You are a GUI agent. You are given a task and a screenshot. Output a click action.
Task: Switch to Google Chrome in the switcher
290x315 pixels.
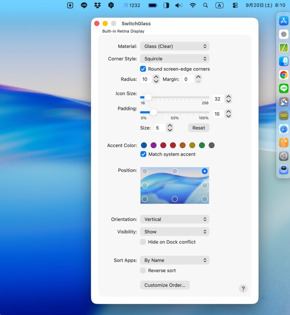(283, 75)
